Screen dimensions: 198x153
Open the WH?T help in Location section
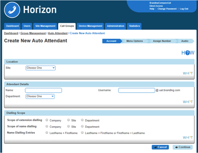[188, 73]
